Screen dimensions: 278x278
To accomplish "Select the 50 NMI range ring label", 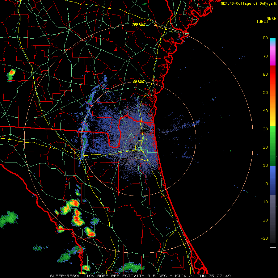I will (139, 82).
